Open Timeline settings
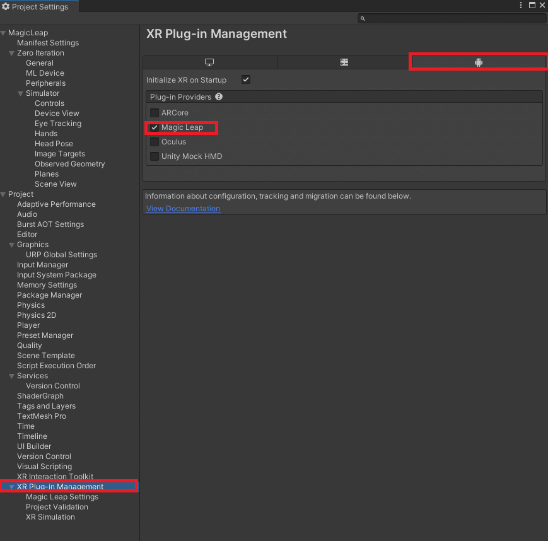The height and width of the screenshot is (541, 548). click(x=32, y=436)
